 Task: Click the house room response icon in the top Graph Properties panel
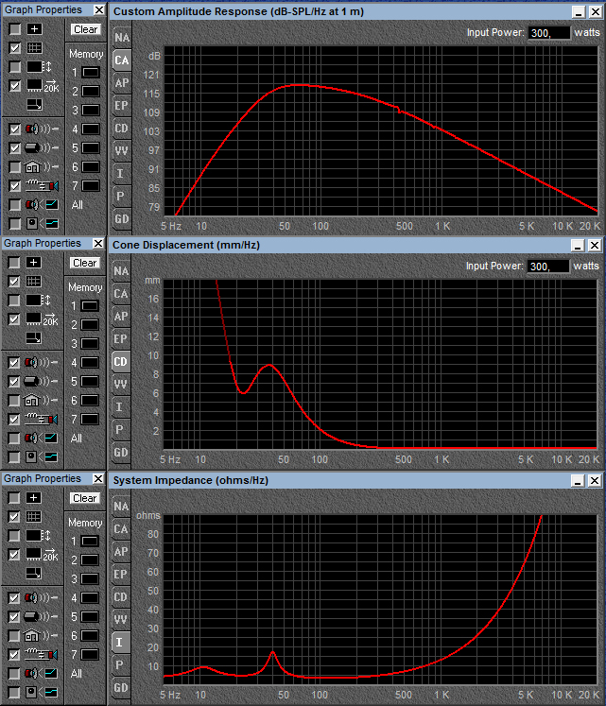pos(42,167)
